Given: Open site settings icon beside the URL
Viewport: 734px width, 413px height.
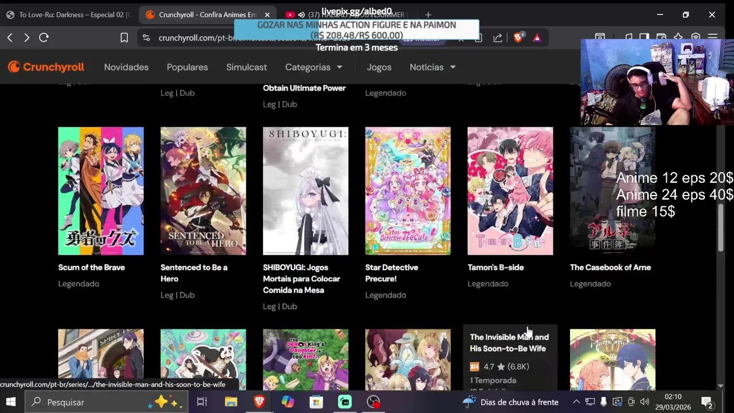Looking at the screenshot, I should pos(146,38).
